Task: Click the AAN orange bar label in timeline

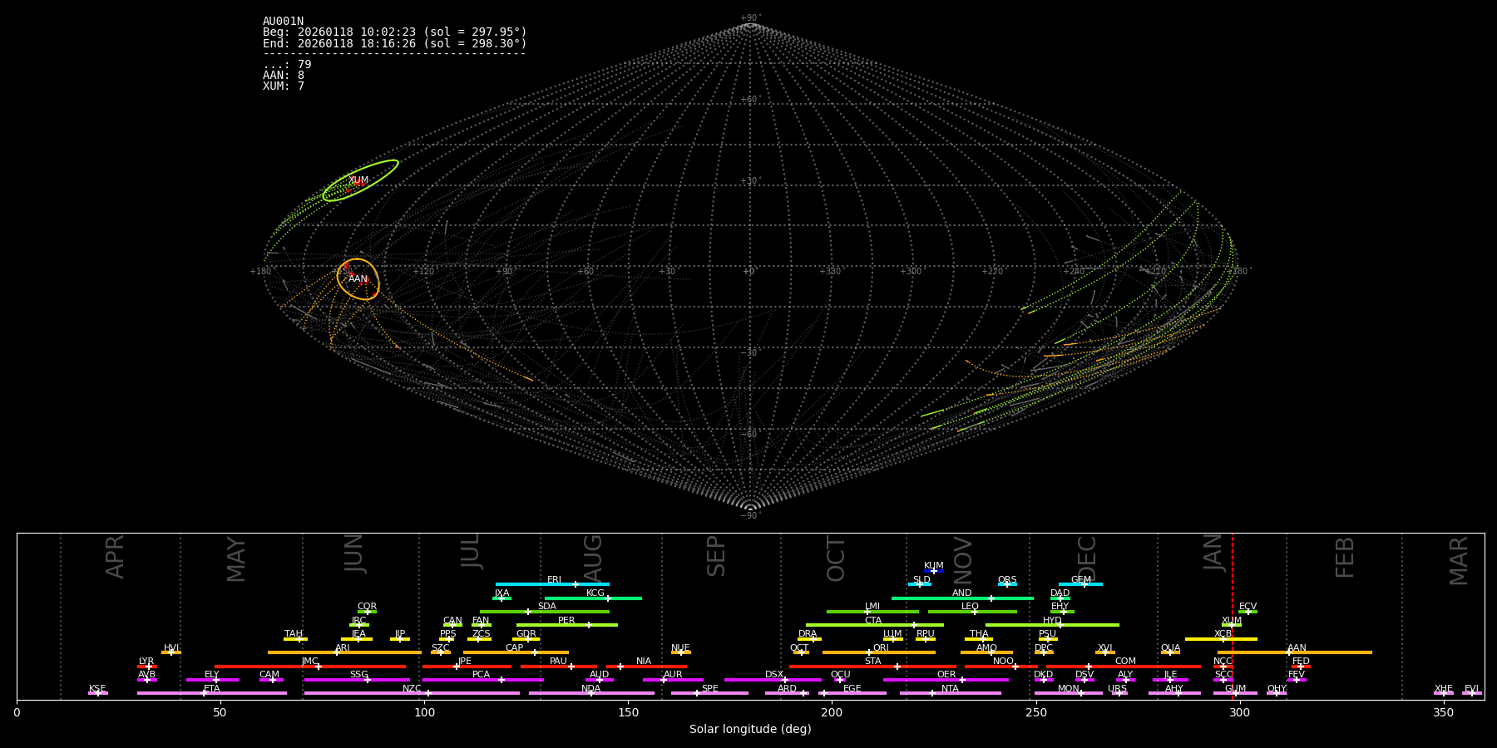Action: click(1297, 648)
